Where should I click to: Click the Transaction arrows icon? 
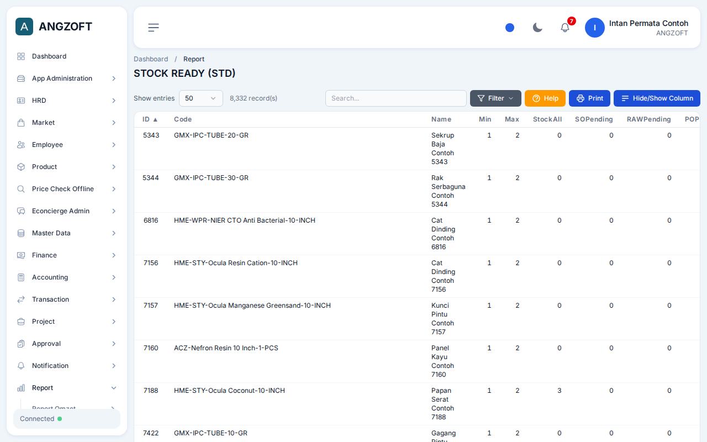[x=21, y=299]
